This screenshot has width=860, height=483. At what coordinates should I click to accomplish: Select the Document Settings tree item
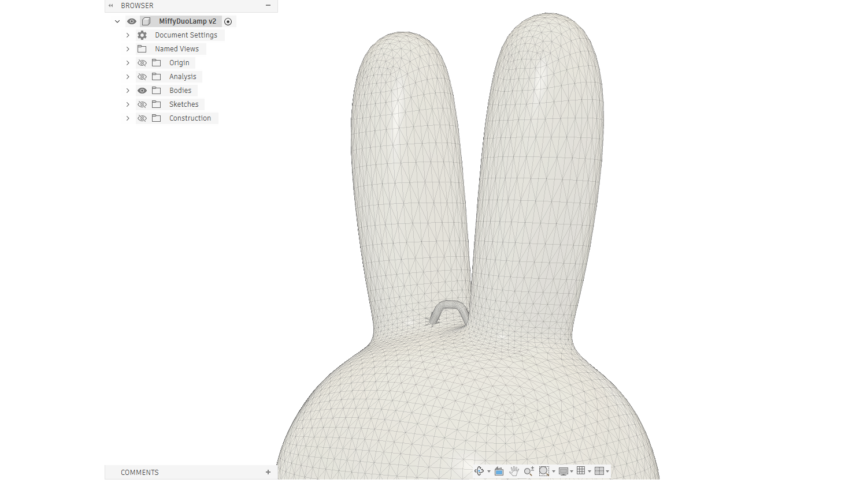[x=186, y=35]
